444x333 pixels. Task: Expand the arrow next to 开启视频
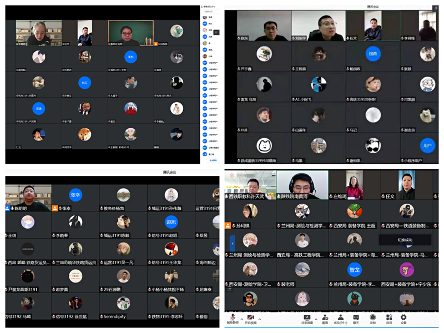click(x=259, y=319)
